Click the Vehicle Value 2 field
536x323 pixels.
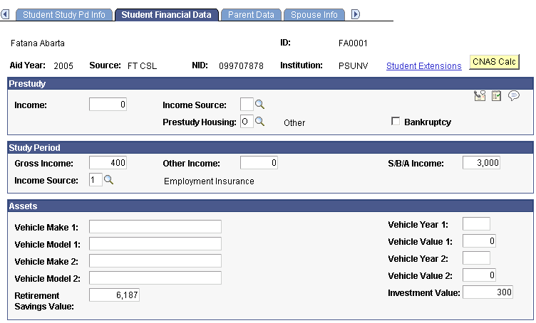click(x=479, y=275)
